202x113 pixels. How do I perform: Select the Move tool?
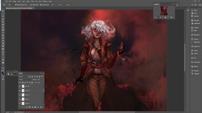(x=3, y=11)
